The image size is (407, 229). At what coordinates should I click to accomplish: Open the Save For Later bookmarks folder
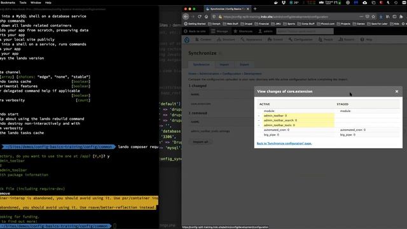(x=377, y=24)
